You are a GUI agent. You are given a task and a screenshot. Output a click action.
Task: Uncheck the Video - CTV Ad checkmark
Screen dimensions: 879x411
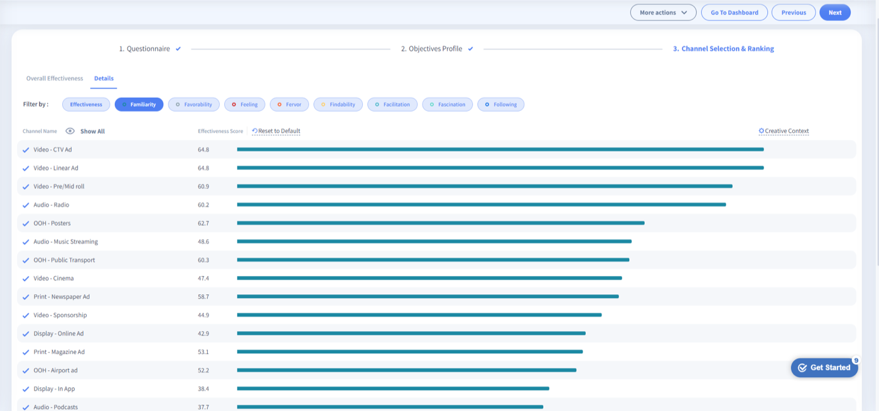point(26,150)
